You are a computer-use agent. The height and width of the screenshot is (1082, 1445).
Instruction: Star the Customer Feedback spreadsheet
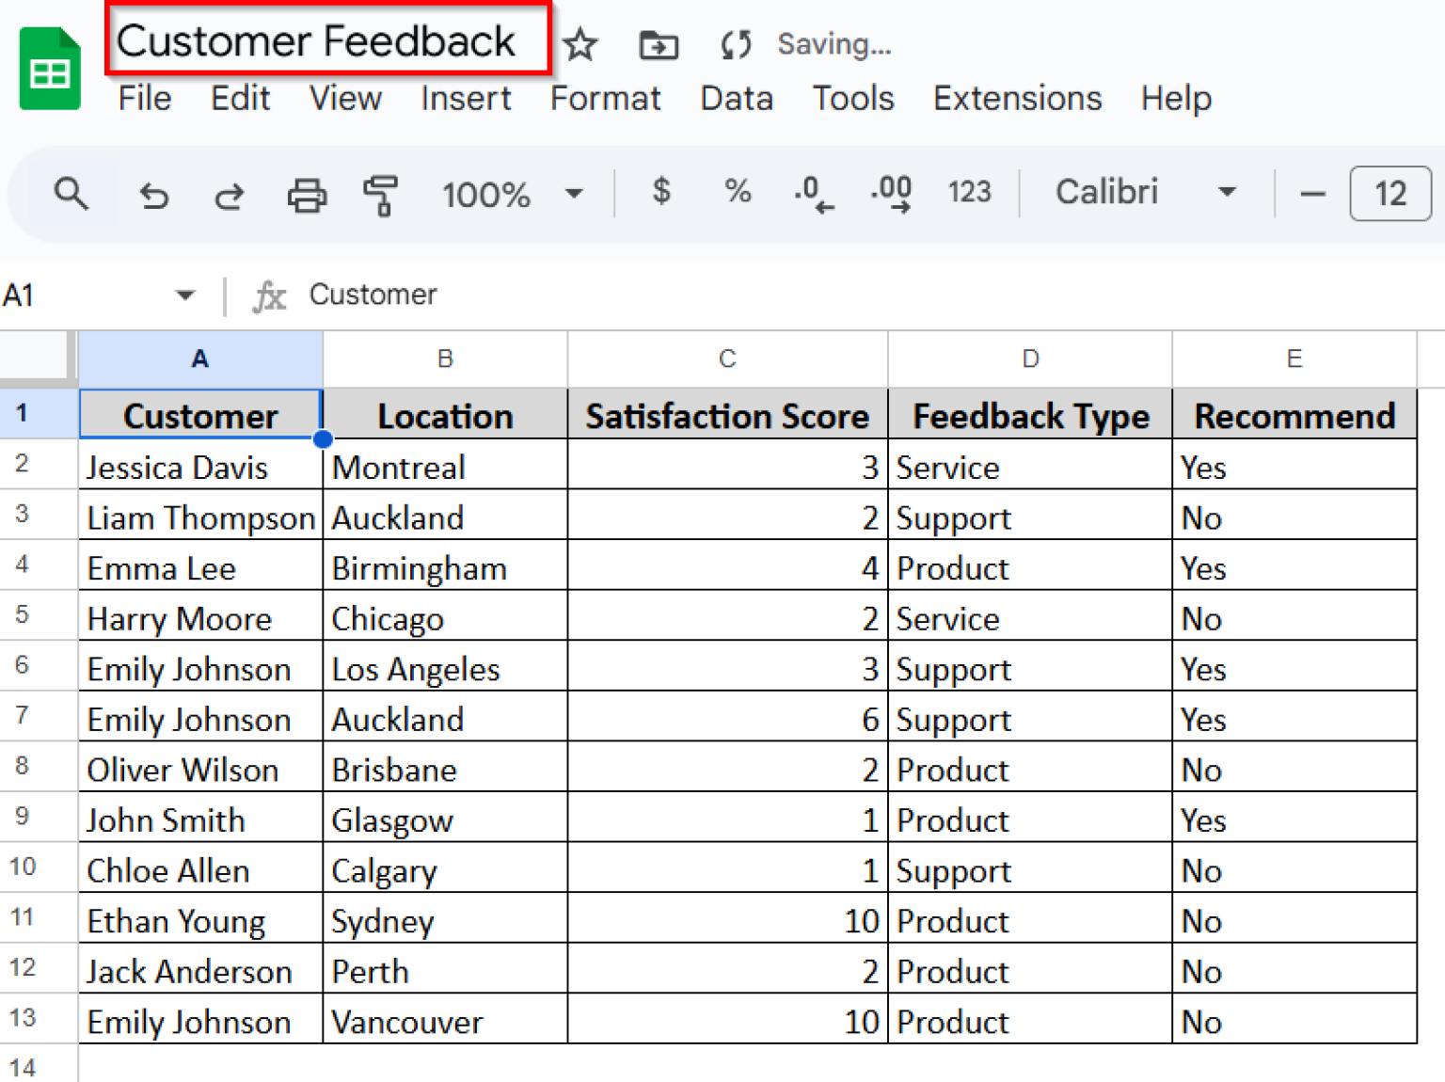tap(580, 44)
